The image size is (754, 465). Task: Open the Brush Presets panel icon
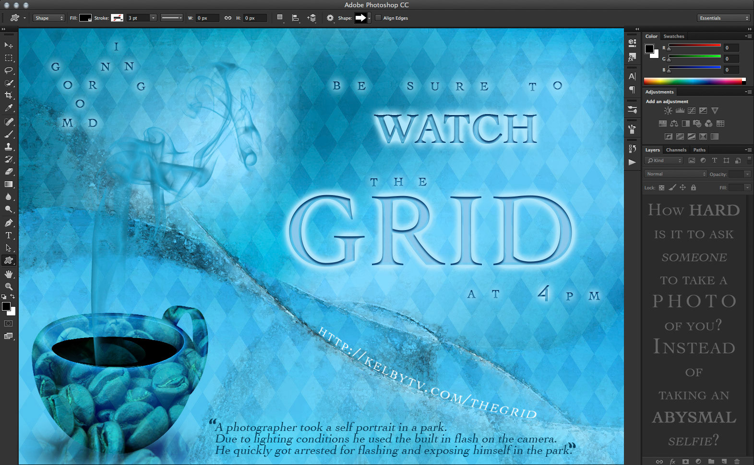pos(632,110)
